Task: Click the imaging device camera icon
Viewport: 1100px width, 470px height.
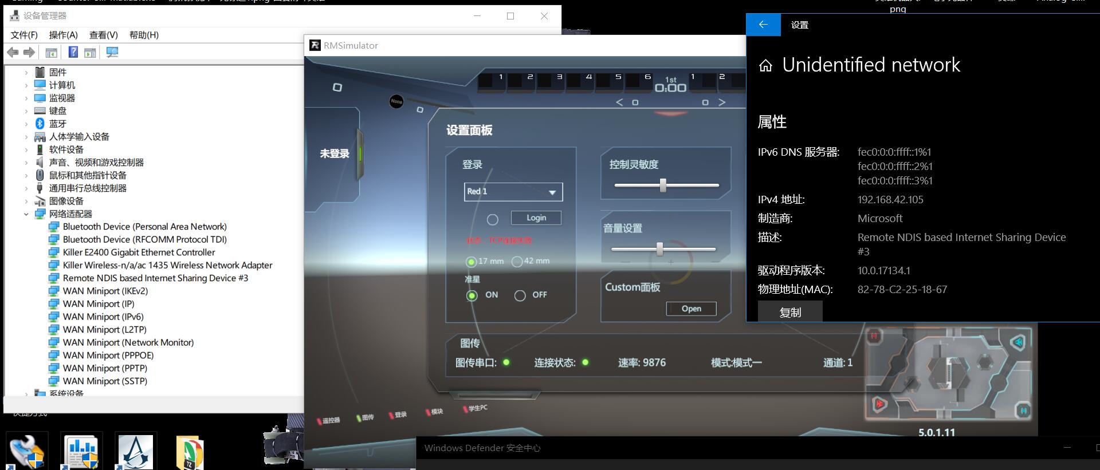Action: coord(40,201)
